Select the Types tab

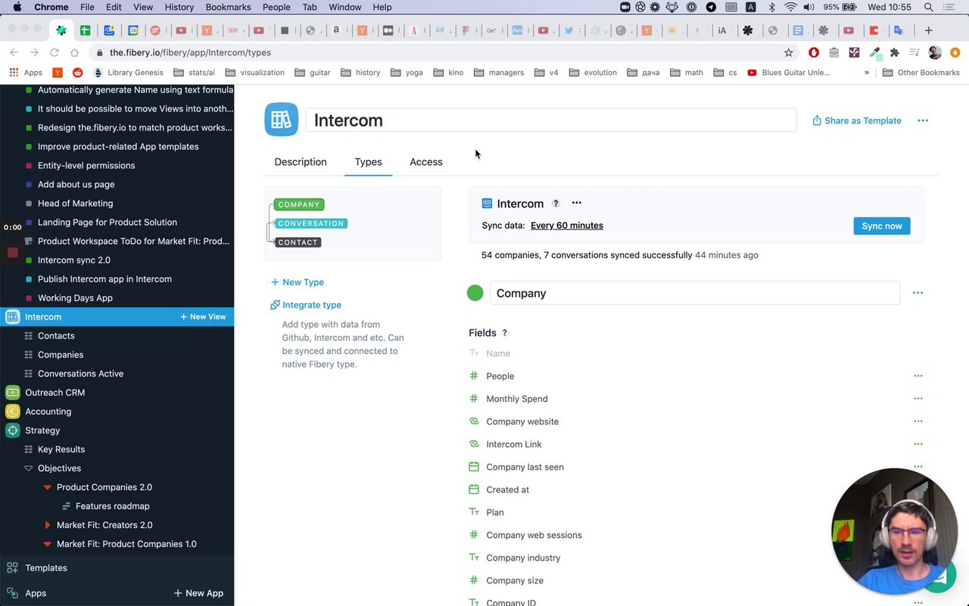coord(368,162)
